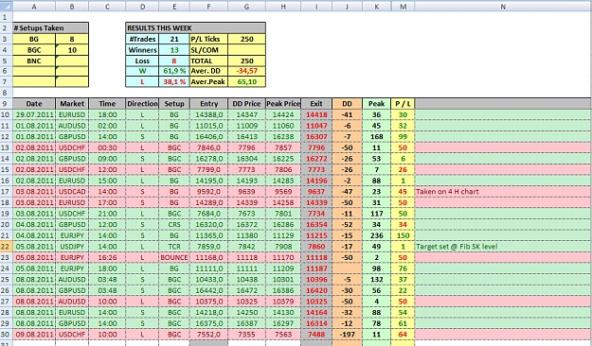Click the BOUNCE setup cell
592x346 pixels.
click(x=174, y=257)
